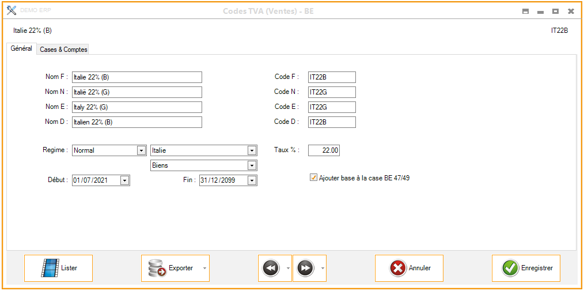Switch to the Cases & Comptes tab
Screen dimensions: 584x291
(63, 50)
